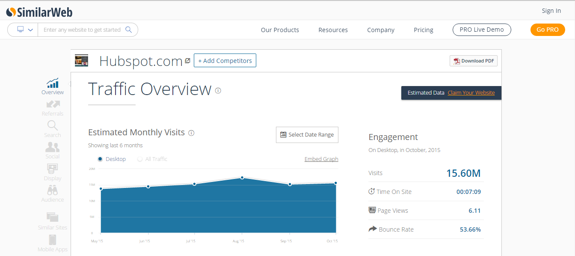Click the May '15 data point on graph
This screenshot has width=575, height=256.
[x=101, y=189]
